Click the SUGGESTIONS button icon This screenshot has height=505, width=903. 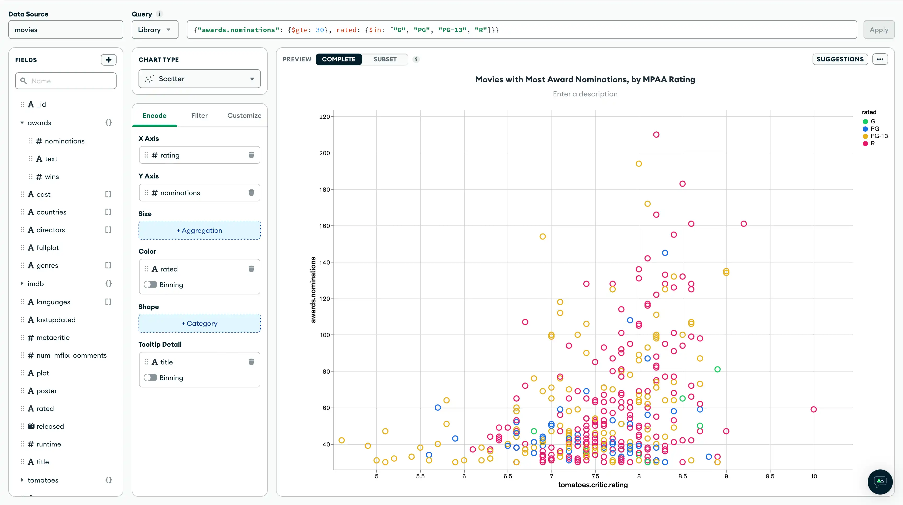[840, 59]
